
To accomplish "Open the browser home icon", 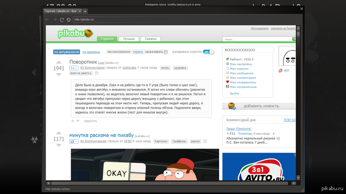I will pos(69,20).
